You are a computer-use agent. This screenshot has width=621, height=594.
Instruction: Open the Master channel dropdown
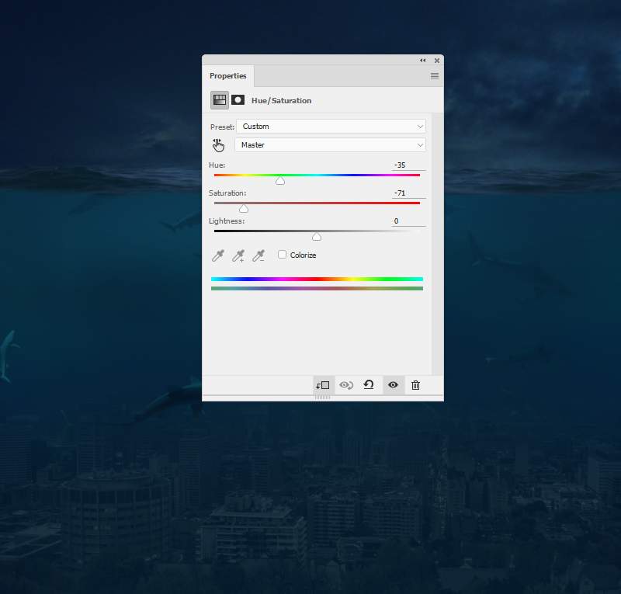(331, 145)
